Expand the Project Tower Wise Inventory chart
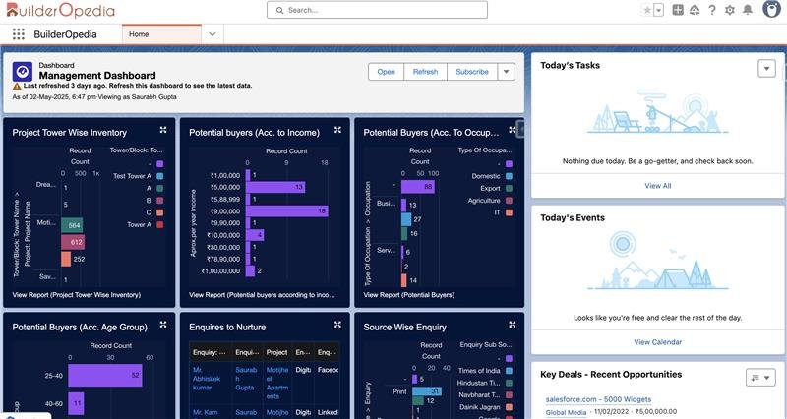Viewport: 787px width, 419px height. [163, 130]
